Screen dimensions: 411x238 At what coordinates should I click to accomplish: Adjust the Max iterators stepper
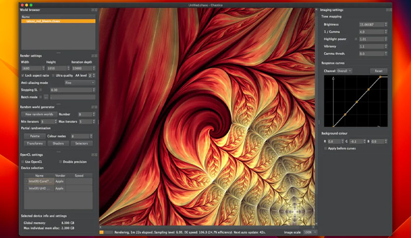(x=93, y=121)
